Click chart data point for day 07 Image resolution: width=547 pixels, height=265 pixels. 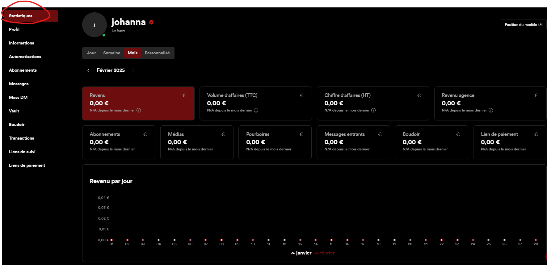(206, 240)
